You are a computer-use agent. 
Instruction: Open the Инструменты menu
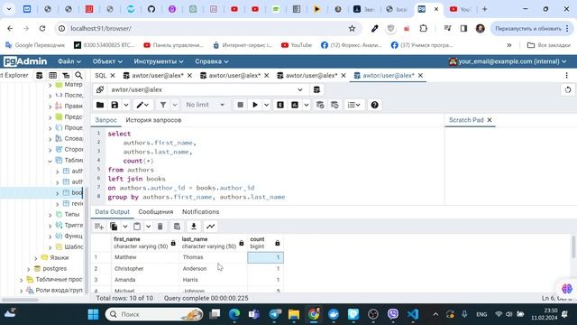pos(159,61)
